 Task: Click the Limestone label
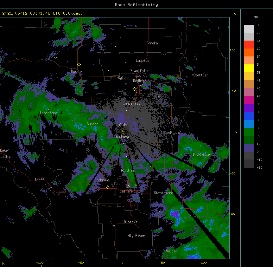tap(48, 113)
